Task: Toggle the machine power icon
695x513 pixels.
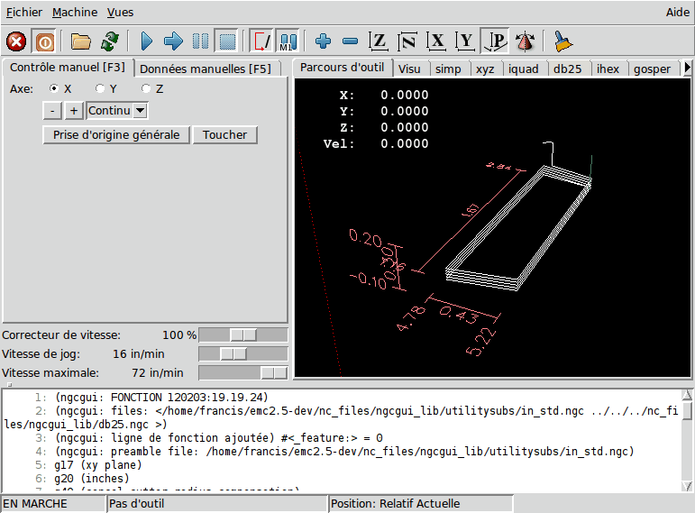Action: point(44,41)
